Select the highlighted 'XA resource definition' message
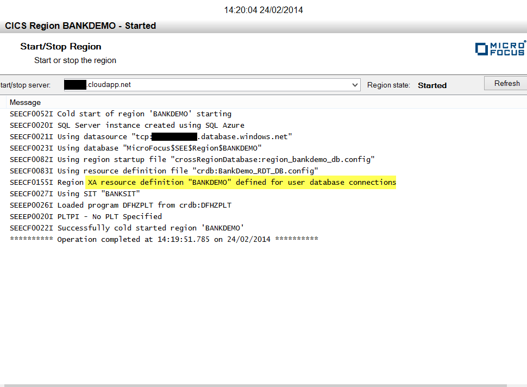Screen dimensions: 527x387 [242, 182]
